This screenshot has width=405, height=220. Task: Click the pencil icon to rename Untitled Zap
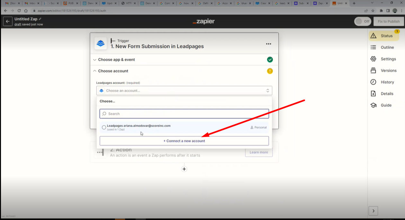coord(40,19)
